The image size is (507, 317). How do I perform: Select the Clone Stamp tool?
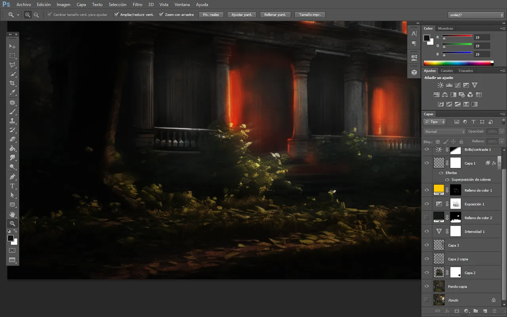coord(12,121)
